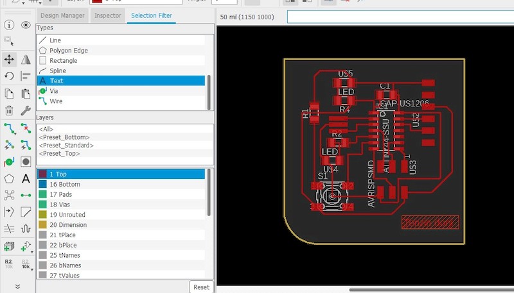Viewport: 514px width, 293px height.
Task: Click the command line input field
Action: (x=400, y=17)
